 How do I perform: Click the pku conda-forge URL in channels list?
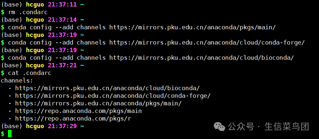pyautogui.click(x=113, y=96)
